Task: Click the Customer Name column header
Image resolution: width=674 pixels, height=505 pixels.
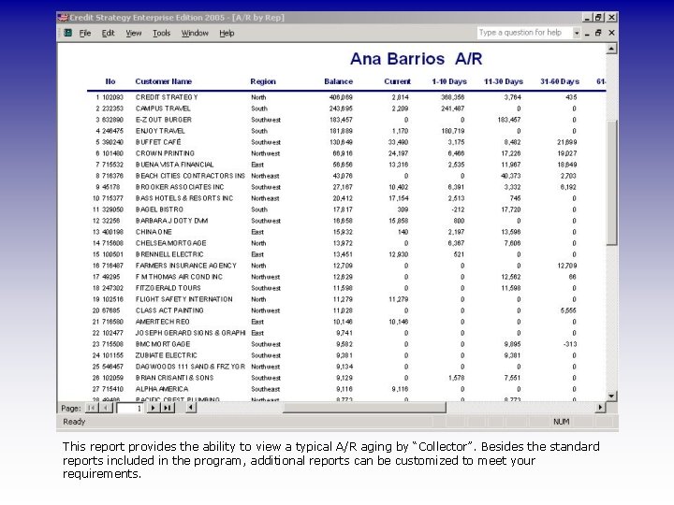Action: [163, 81]
